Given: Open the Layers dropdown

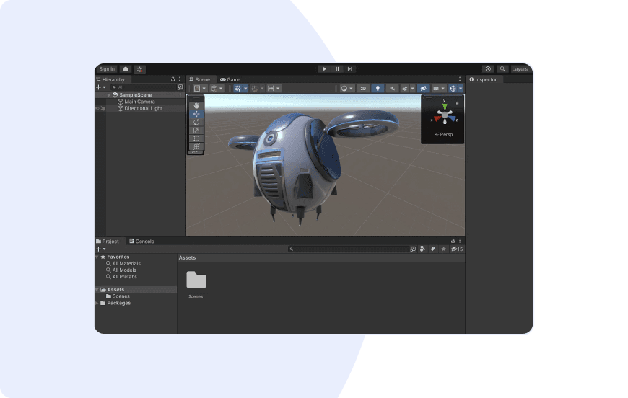Looking at the screenshot, I should [x=520, y=69].
